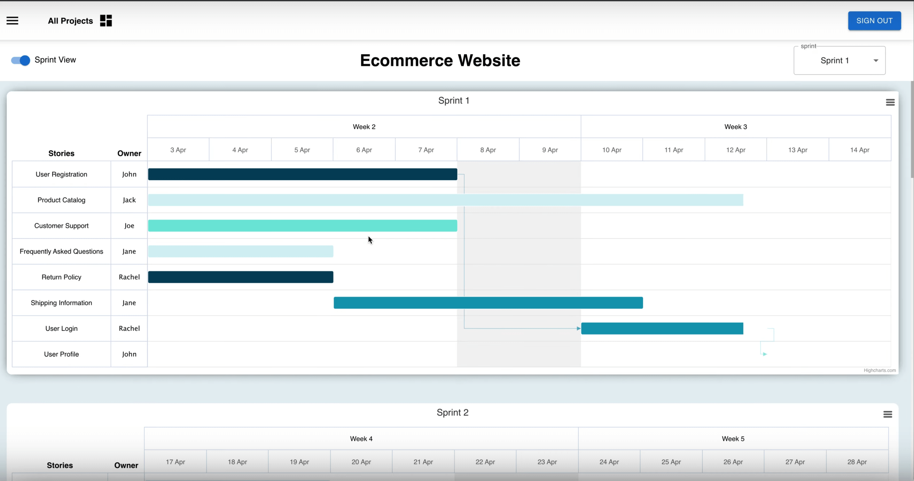This screenshot has height=481, width=914.
Task: Click the User Profile story name
Action: 61,354
